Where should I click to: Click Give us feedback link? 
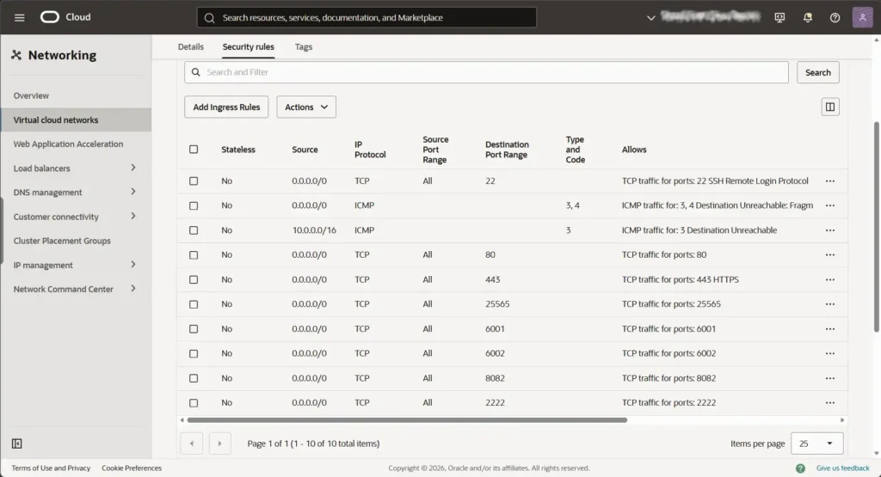pos(842,468)
